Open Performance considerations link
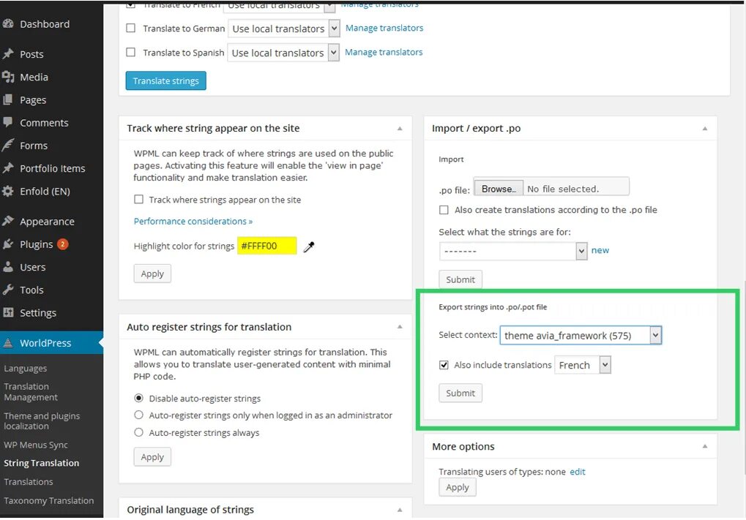Image resolution: width=746 pixels, height=520 pixels. point(193,222)
